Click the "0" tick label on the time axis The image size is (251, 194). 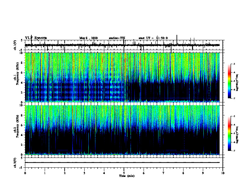pyautogui.click(x=25, y=173)
